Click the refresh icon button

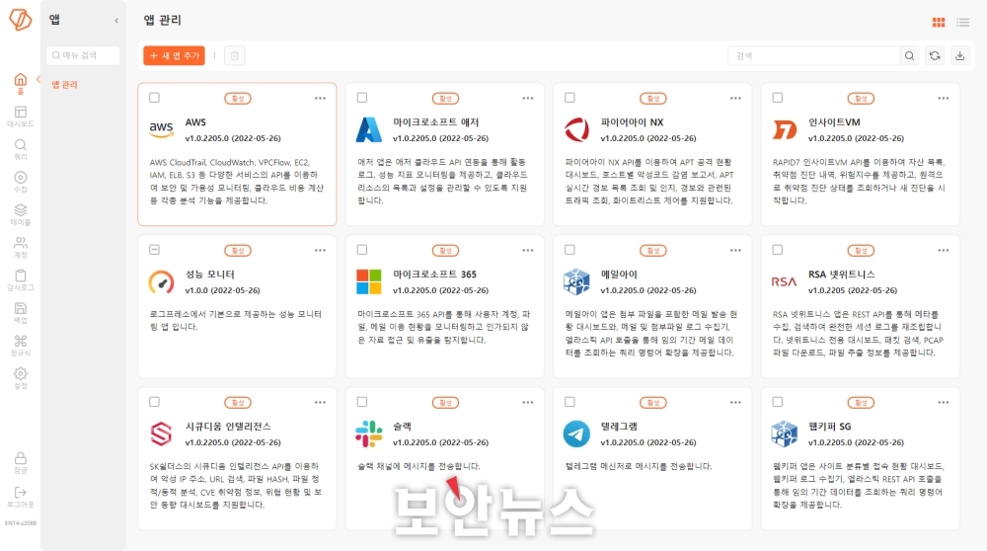(935, 55)
